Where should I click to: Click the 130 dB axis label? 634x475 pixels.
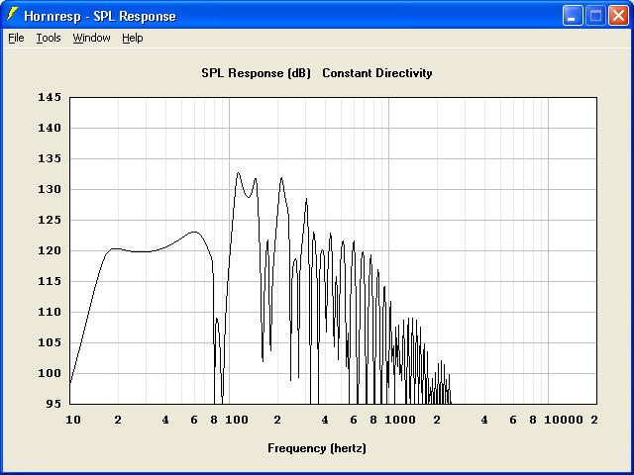tap(50, 189)
